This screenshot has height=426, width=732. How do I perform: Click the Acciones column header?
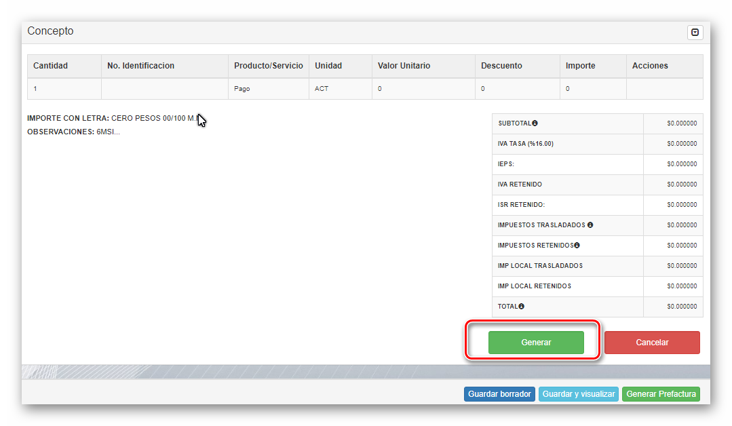coord(665,66)
